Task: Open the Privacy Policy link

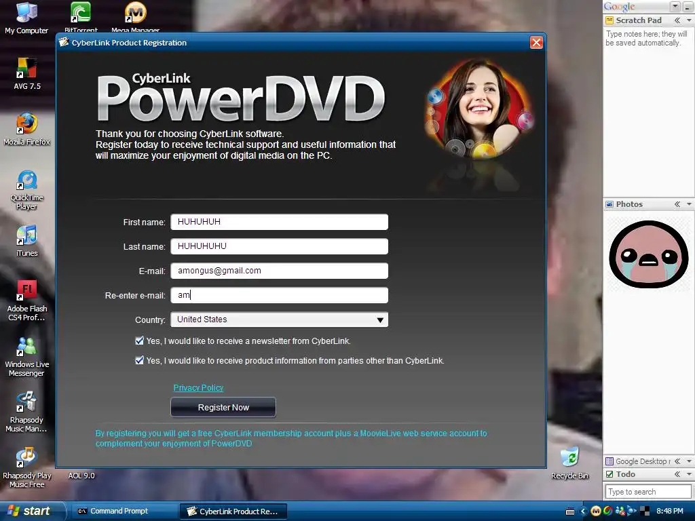Action: coord(198,387)
